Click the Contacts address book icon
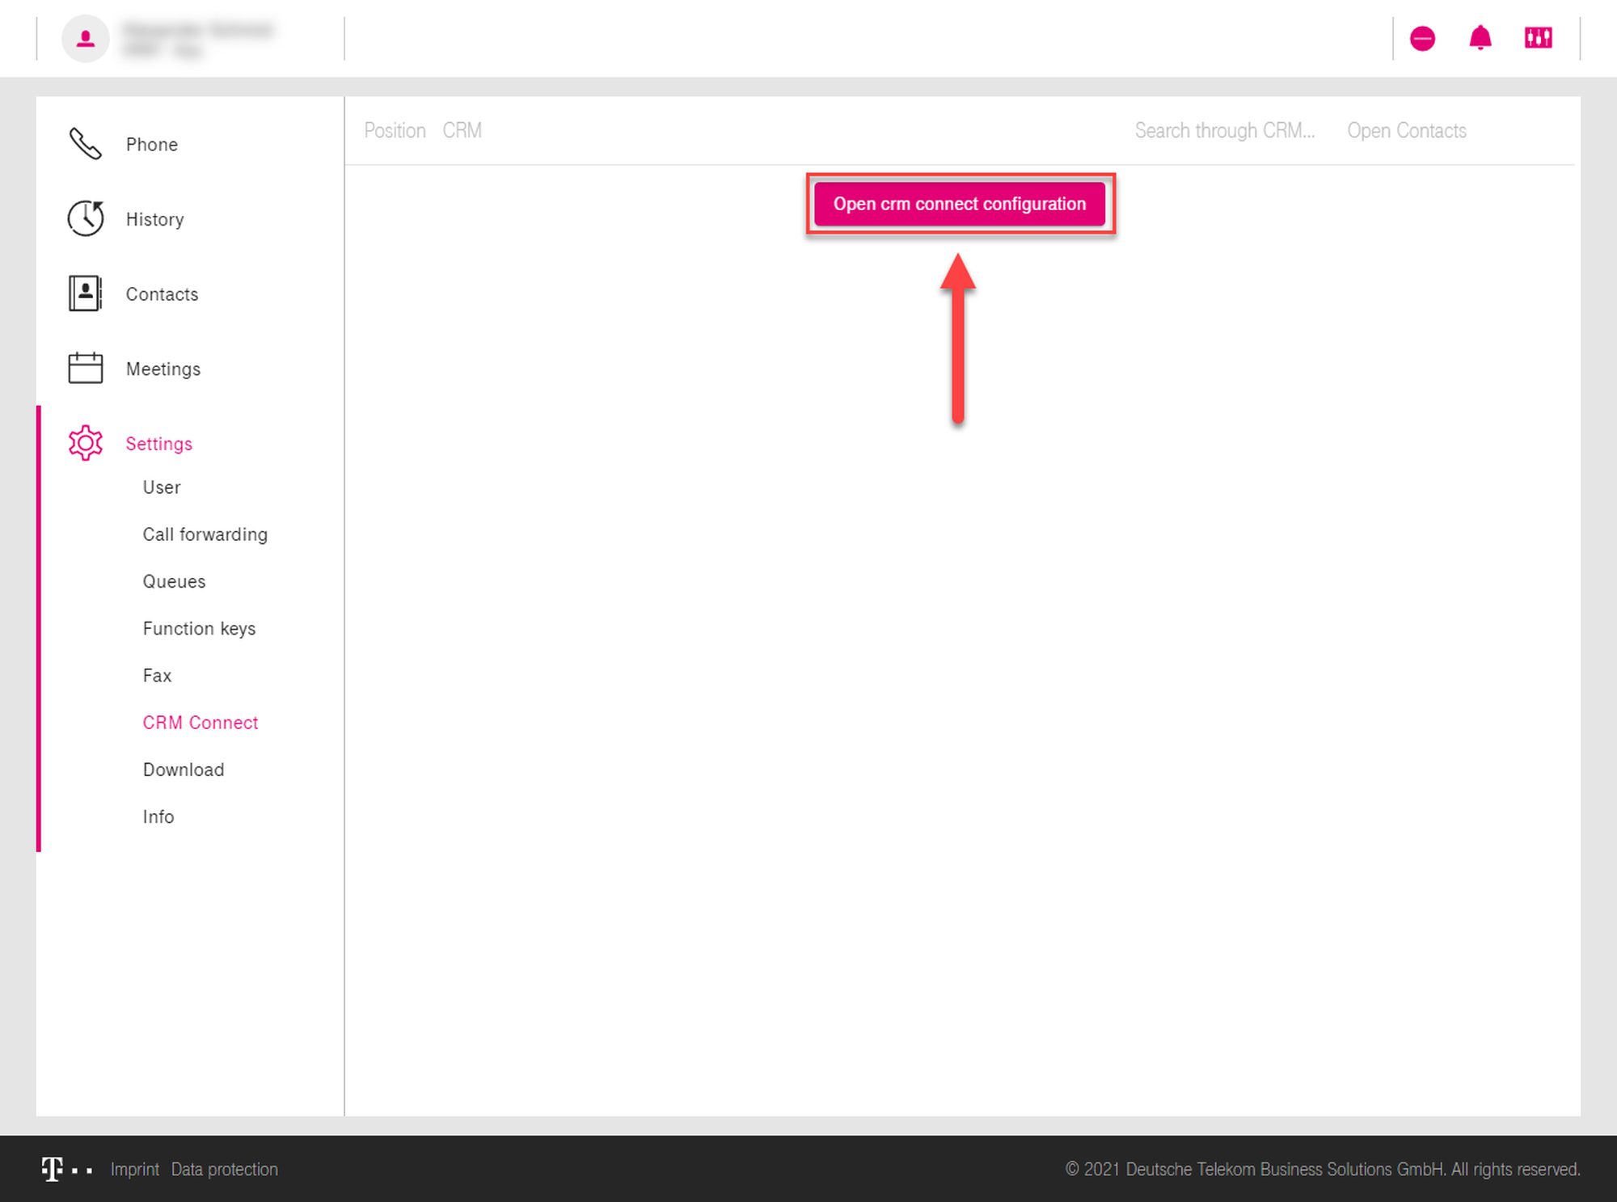The image size is (1617, 1202). tap(85, 293)
